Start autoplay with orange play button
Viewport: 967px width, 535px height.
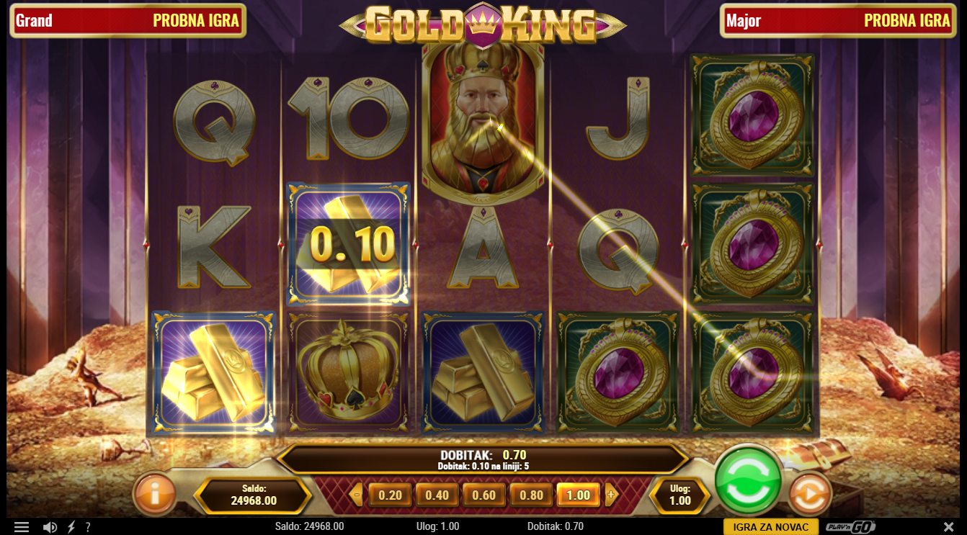tap(810, 495)
